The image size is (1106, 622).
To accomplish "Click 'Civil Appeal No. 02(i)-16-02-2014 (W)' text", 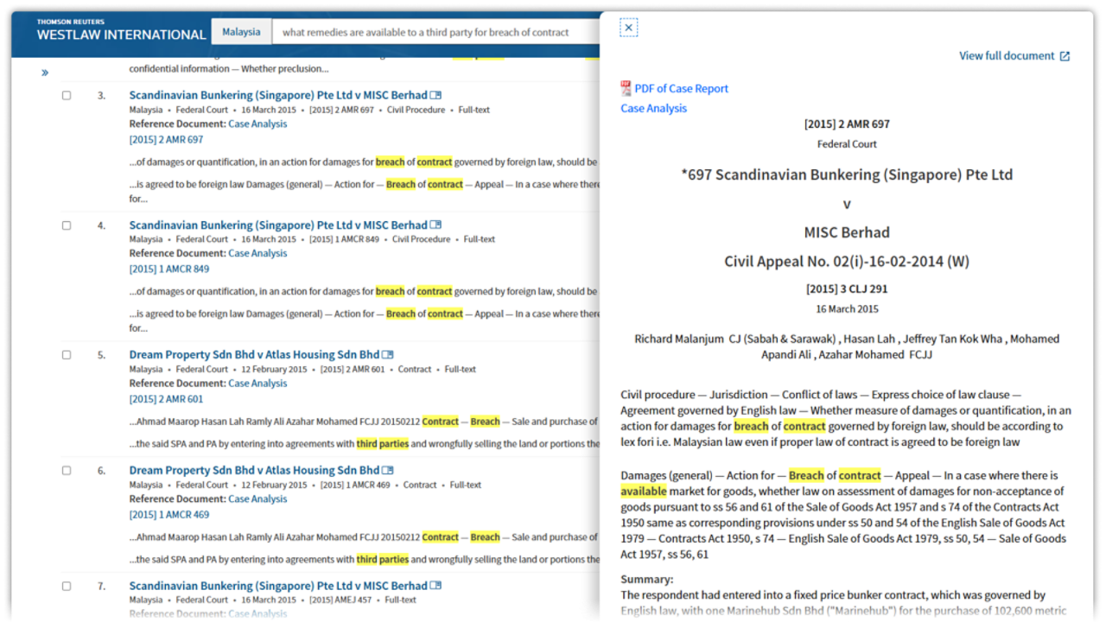I will pos(847,261).
